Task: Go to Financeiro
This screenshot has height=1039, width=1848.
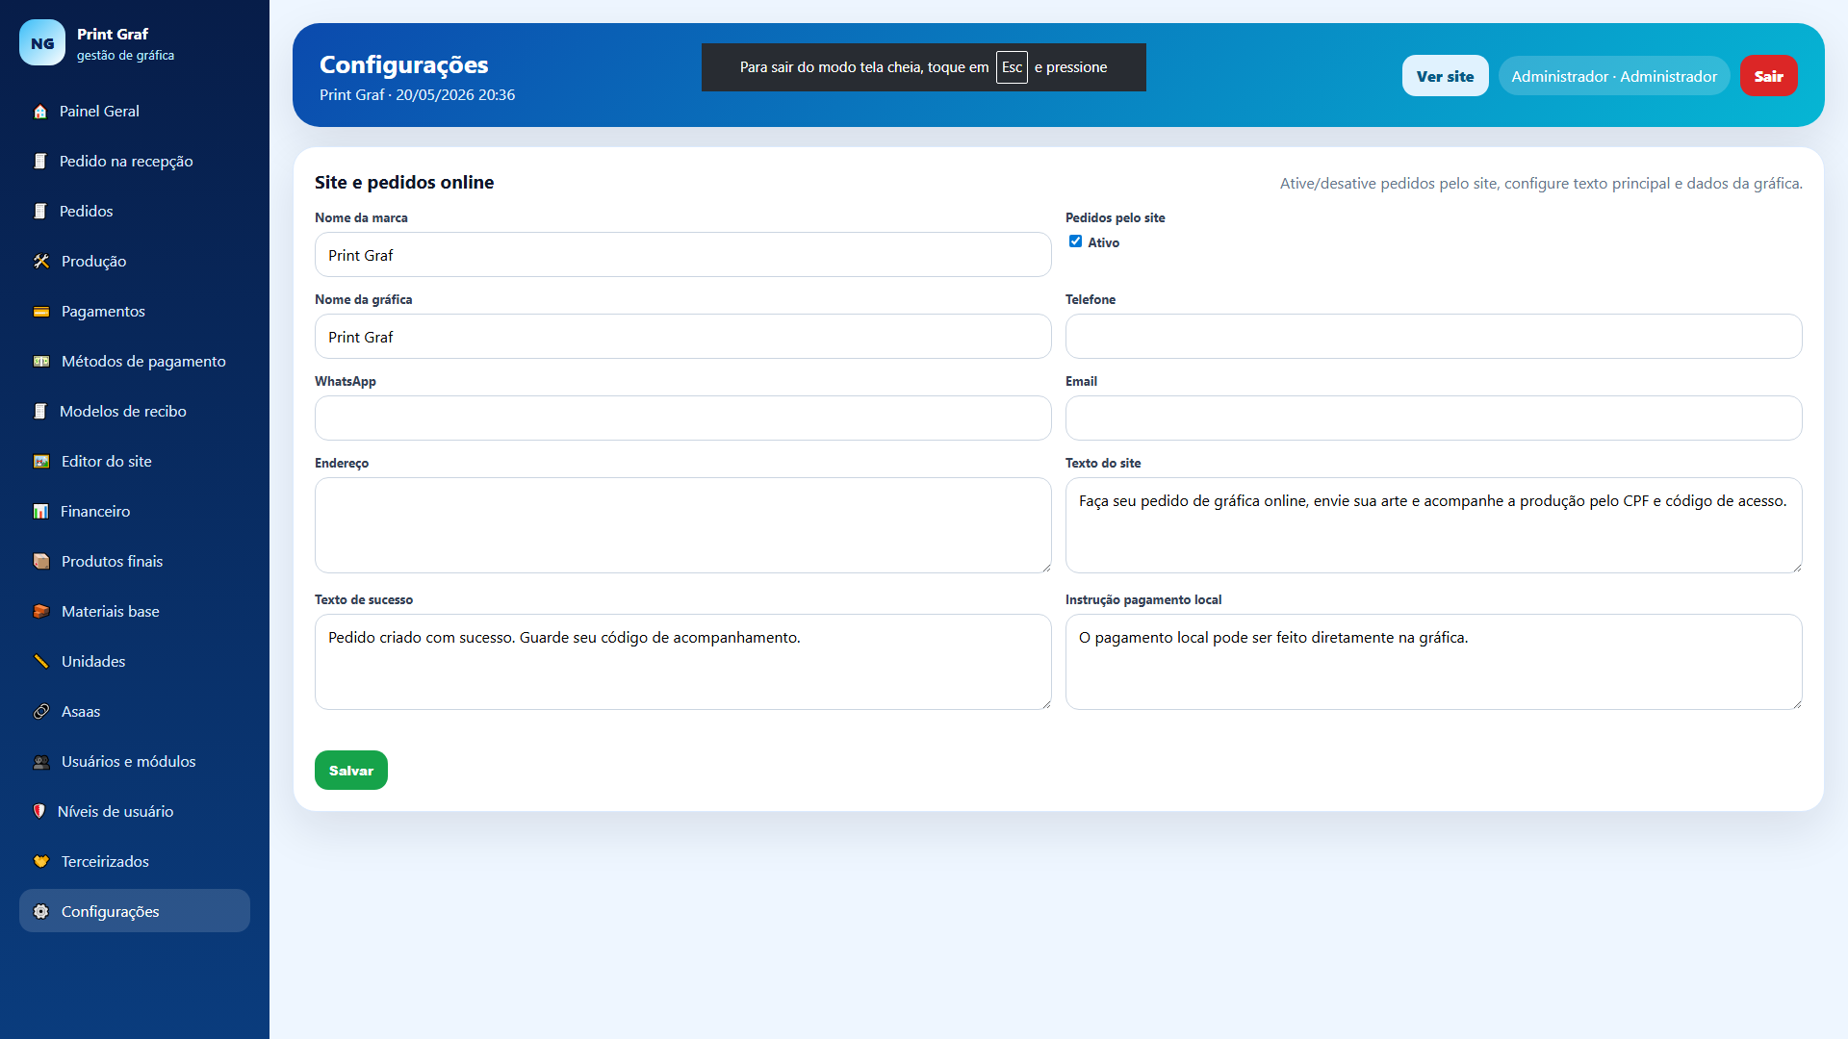Action: coord(135,512)
